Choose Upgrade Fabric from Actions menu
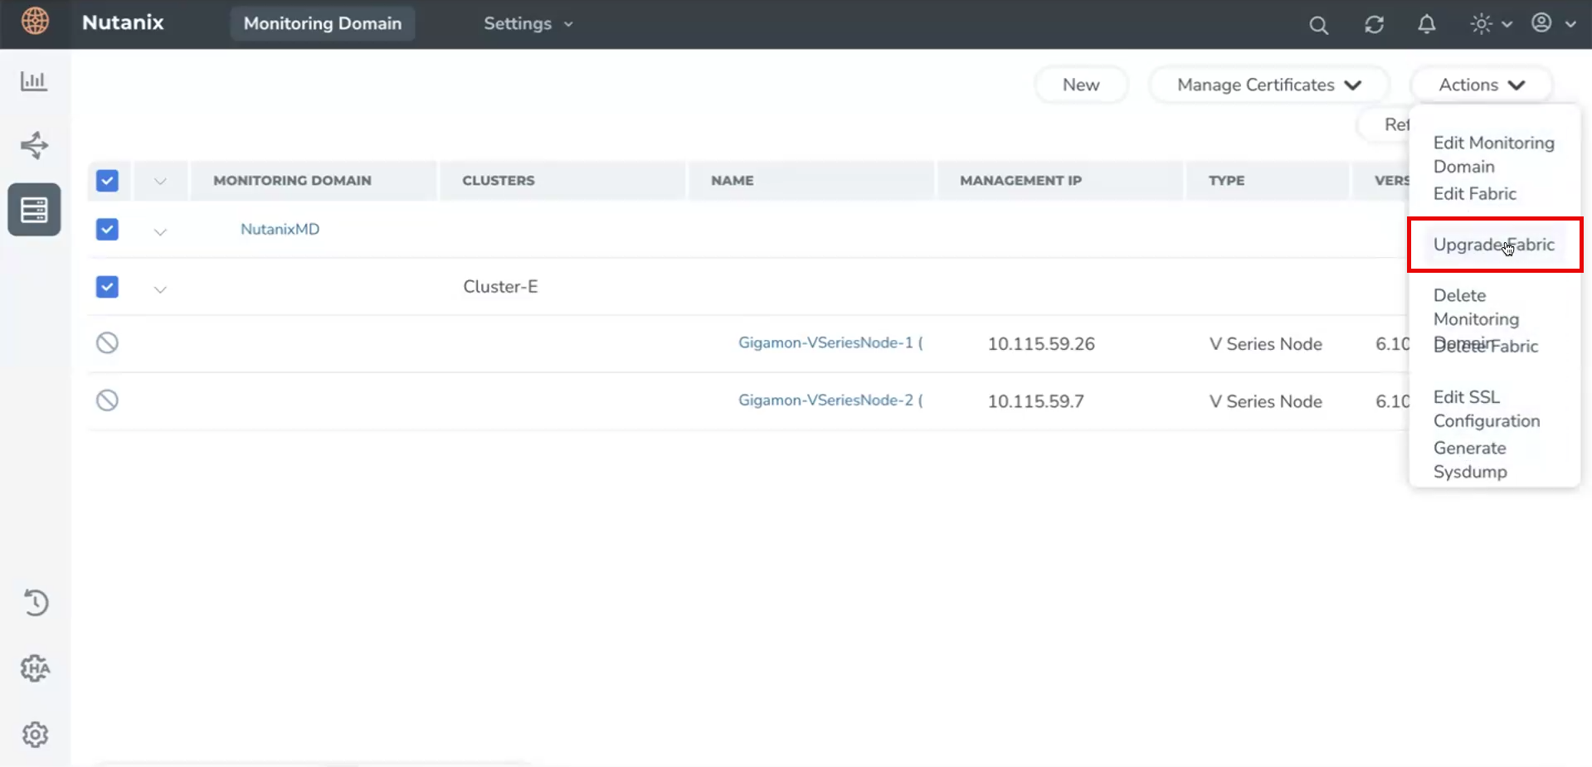 [1493, 245]
